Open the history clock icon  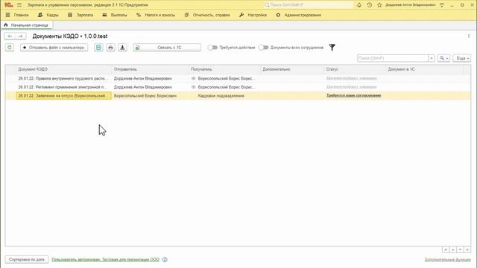click(x=370, y=5)
